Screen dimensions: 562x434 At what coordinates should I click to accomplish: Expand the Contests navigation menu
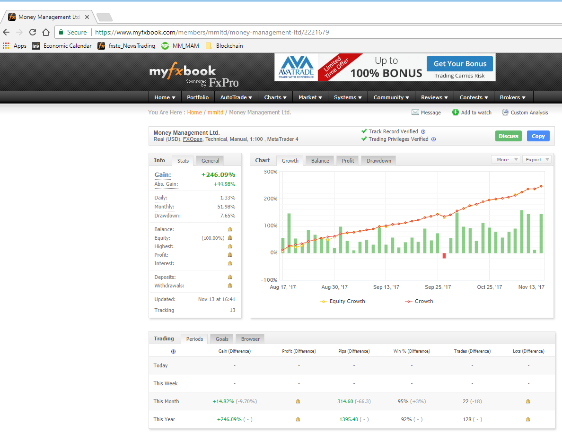click(x=474, y=97)
